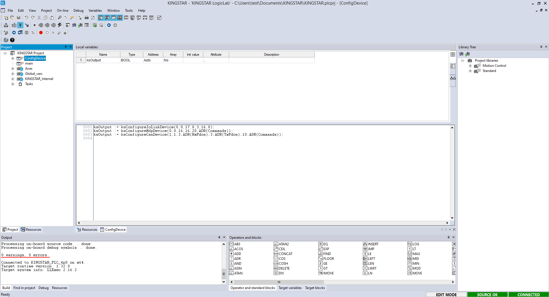The image size is (549, 297).
Task: Toggle pin on Library Tree panel
Action: (x=541, y=47)
